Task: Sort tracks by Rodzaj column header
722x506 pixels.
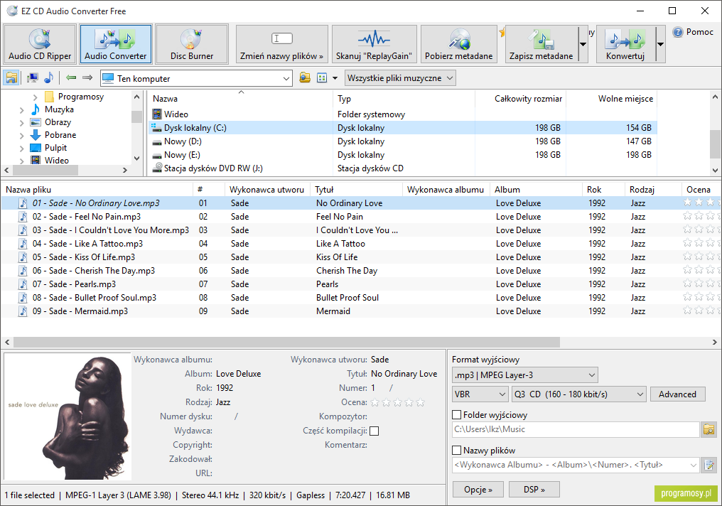Action: click(x=653, y=190)
